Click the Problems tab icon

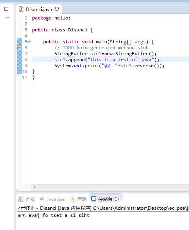coord(21,199)
